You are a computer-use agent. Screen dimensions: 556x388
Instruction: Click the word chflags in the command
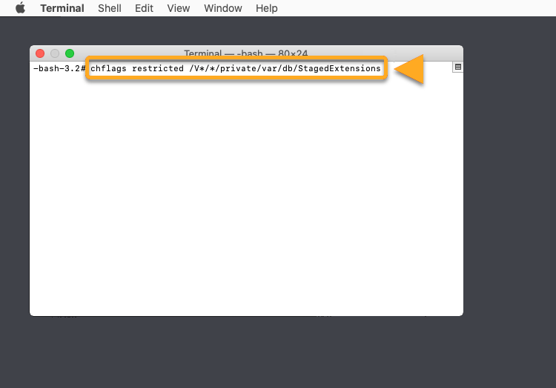coord(109,68)
